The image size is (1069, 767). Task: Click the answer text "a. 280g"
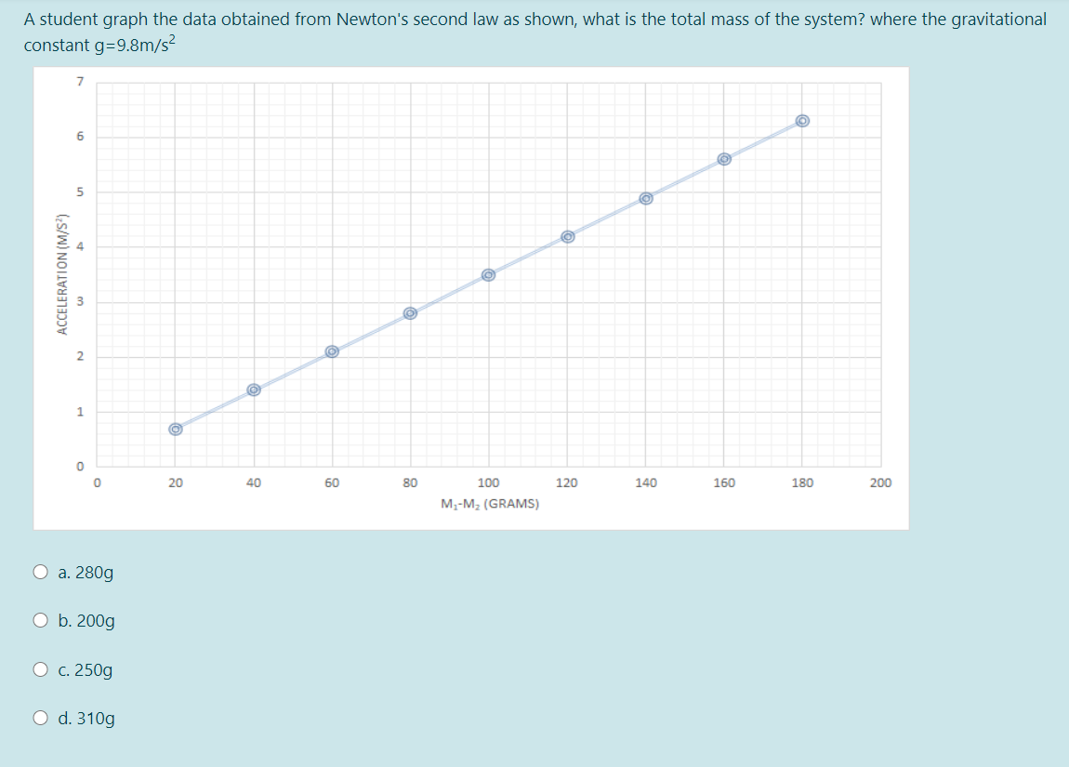(86, 573)
